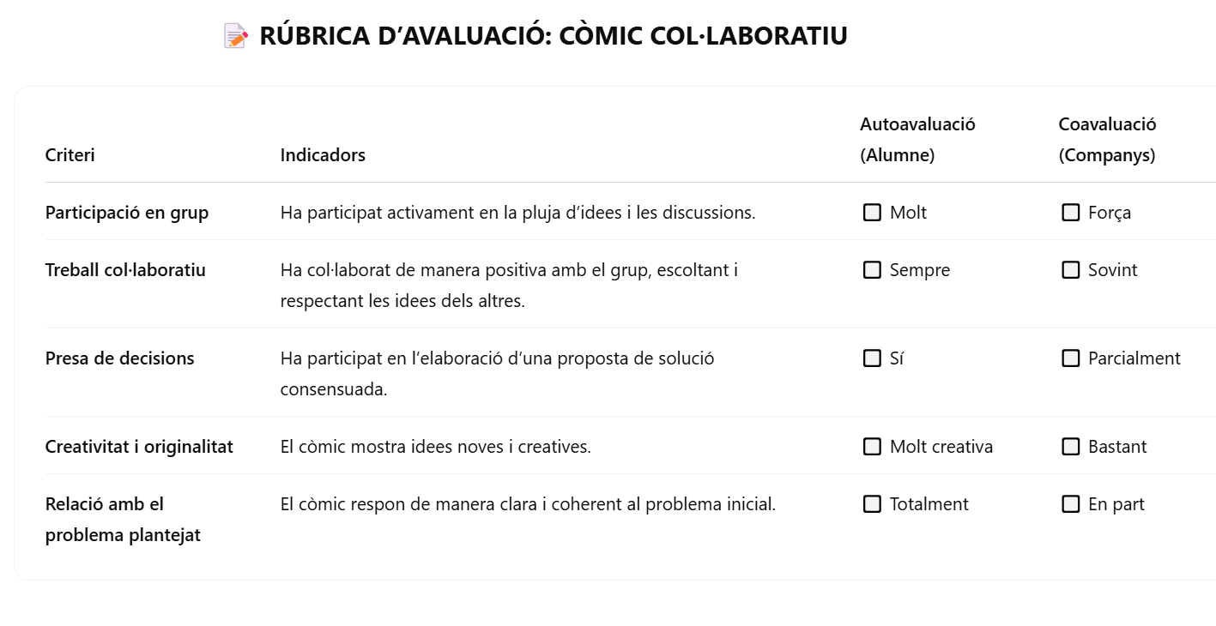Select the Parcialment checkbox
The width and height of the screenshot is (1216, 626).
point(1070,358)
